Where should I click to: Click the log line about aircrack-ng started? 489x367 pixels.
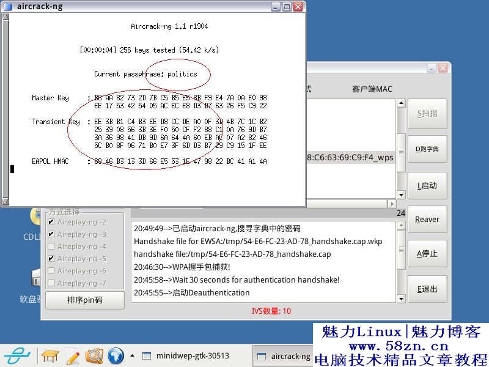[x=217, y=228]
